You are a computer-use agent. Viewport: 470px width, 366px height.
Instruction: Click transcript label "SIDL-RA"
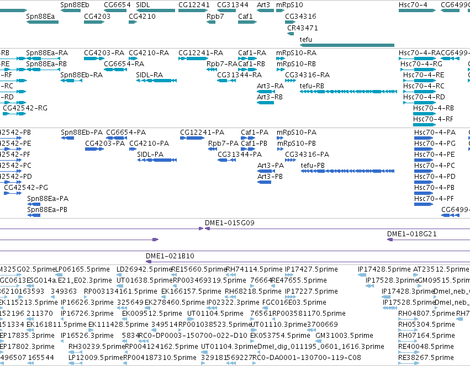[150, 75]
